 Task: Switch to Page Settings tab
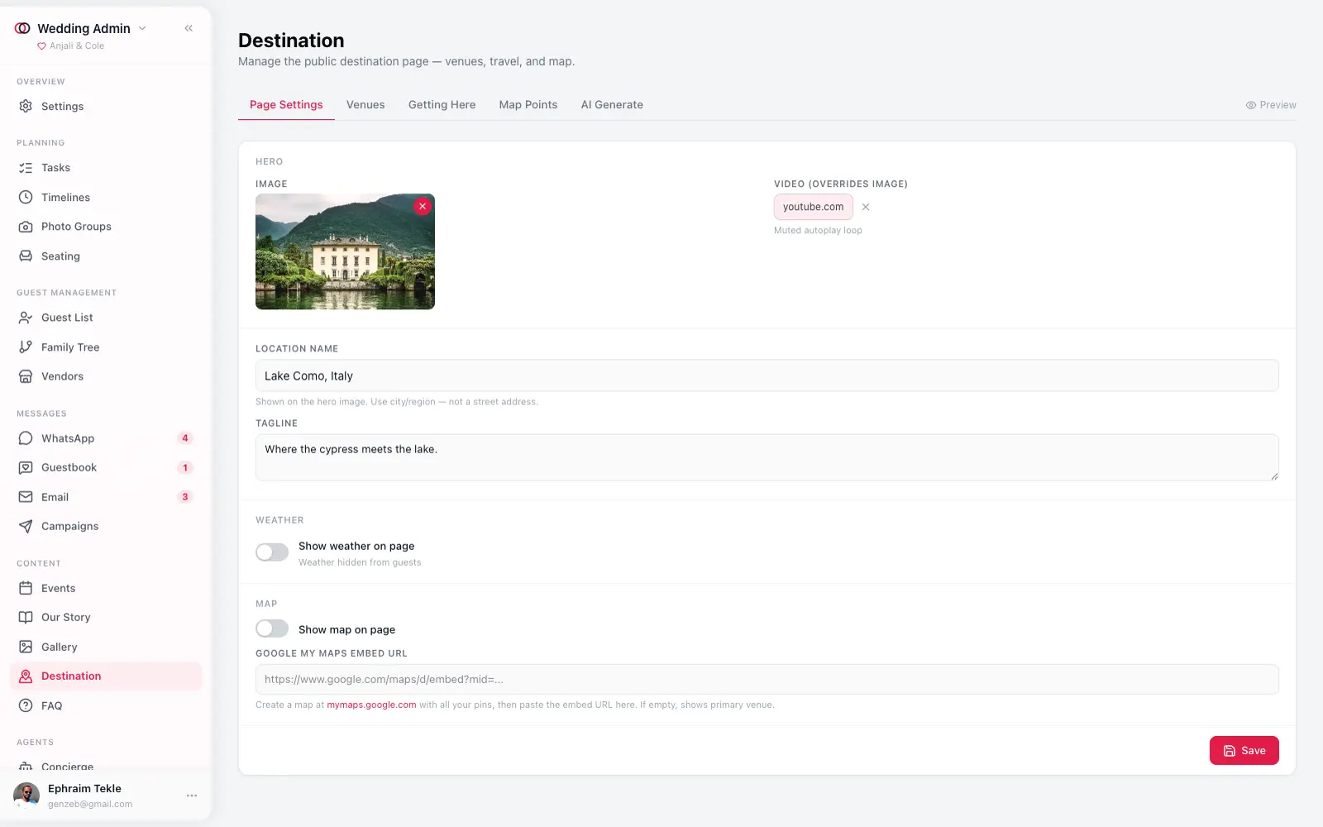click(x=286, y=105)
